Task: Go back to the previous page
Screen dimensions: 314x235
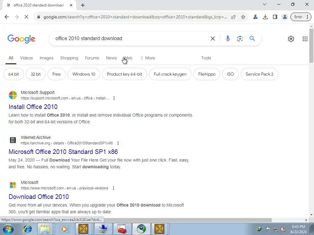Action: 7,17
